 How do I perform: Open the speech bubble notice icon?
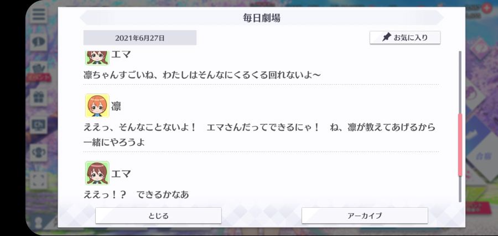coord(39,42)
